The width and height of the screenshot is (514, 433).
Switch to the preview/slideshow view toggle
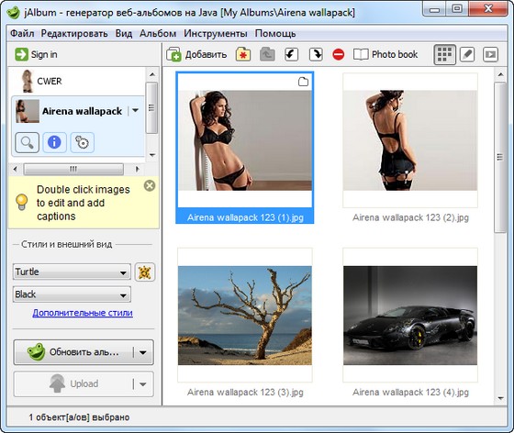pyautogui.click(x=490, y=54)
